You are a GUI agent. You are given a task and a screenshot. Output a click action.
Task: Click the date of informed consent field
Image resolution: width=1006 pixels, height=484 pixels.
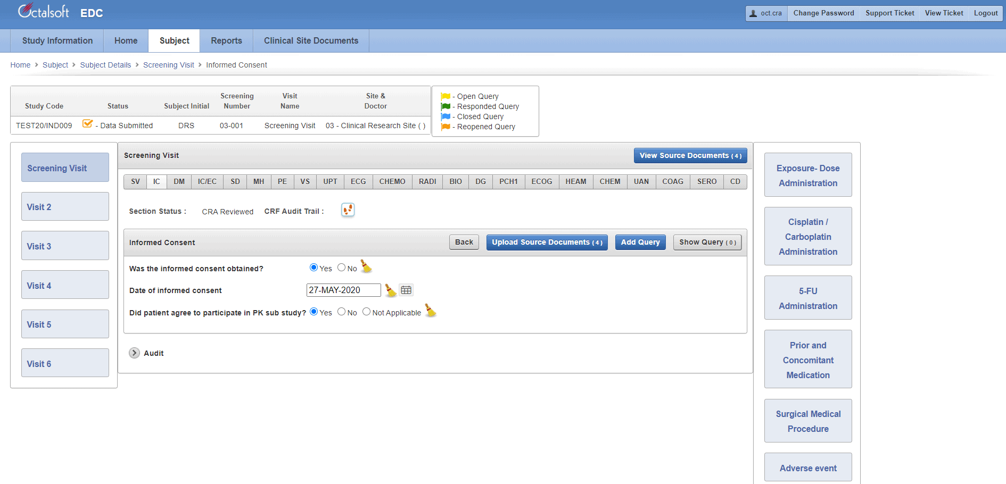(343, 290)
